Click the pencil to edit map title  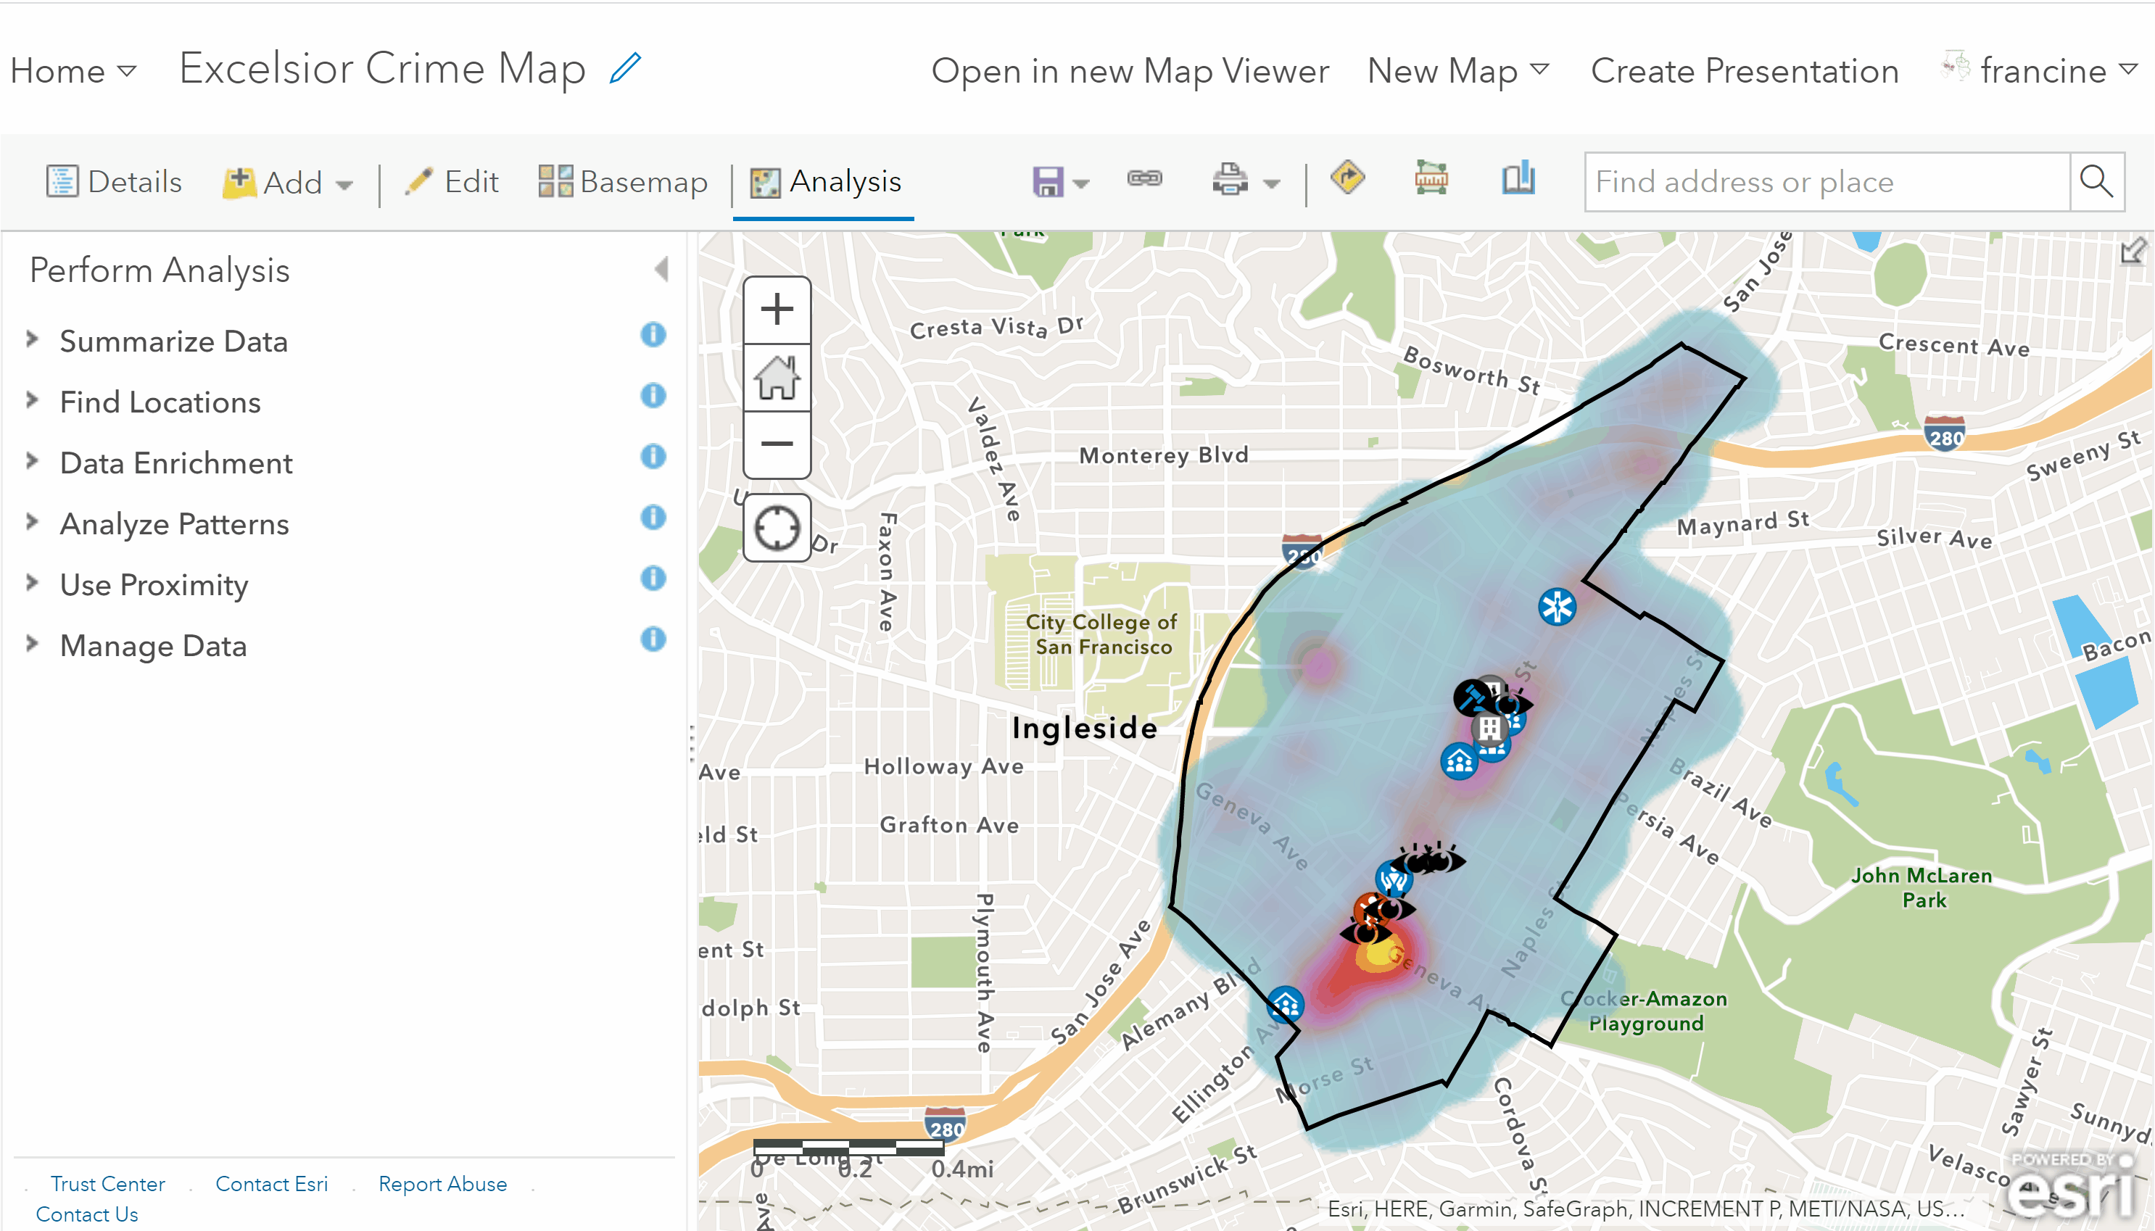tap(625, 68)
